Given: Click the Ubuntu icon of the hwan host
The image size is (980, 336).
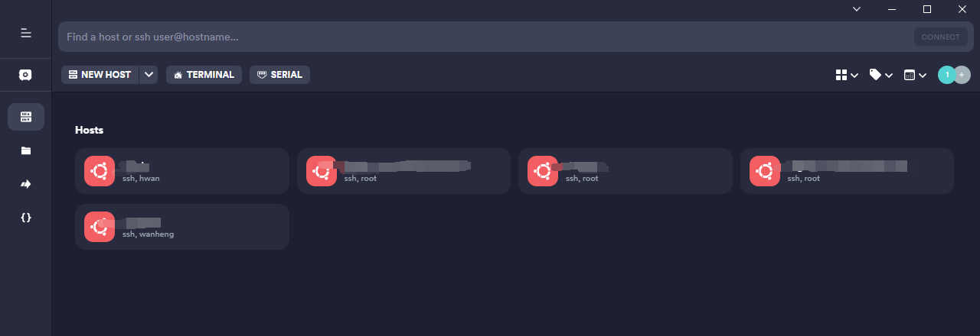Looking at the screenshot, I should tap(100, 171).
